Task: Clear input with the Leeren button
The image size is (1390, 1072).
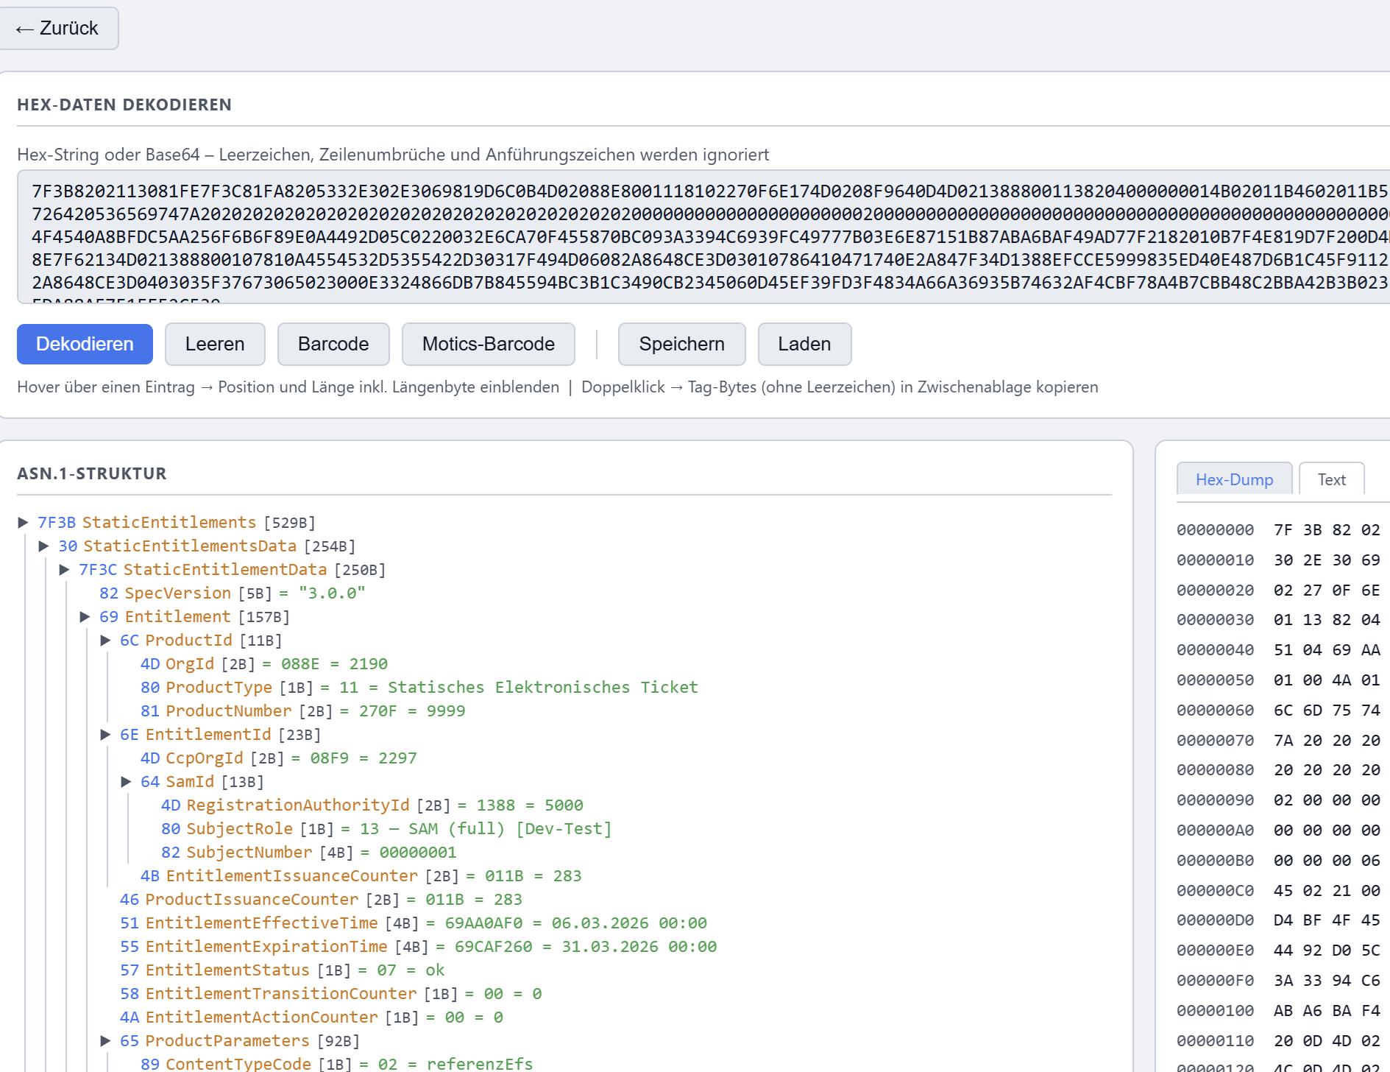Action: pos(215,344)
